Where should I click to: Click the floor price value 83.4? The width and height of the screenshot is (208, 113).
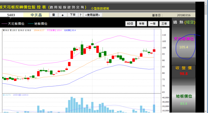[184, 103]
